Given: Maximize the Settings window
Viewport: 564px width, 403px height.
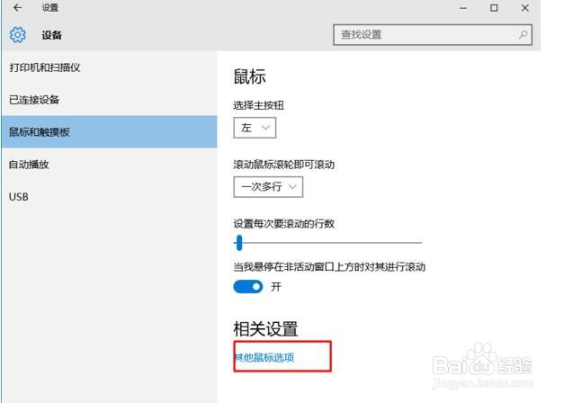Looking at the screenshot, I should (x=494, y=8).
